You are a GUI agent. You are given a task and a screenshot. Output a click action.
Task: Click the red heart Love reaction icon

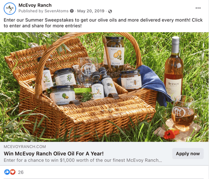(13, 172)
